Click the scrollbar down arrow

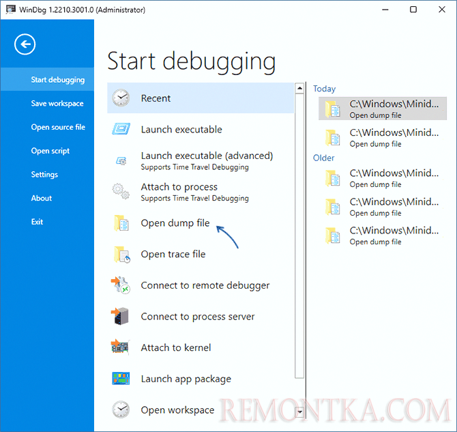pyautogui.click(x=299, y=412)
